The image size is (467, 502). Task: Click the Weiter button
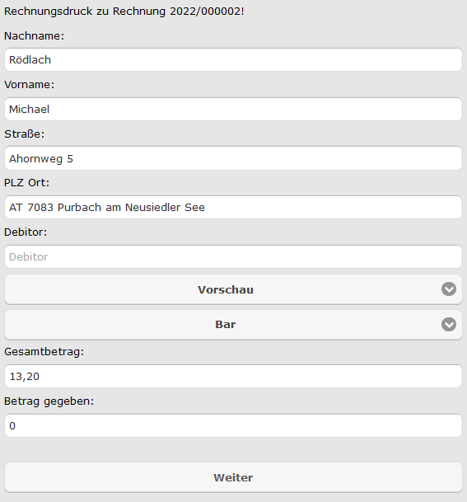point(233,477)
